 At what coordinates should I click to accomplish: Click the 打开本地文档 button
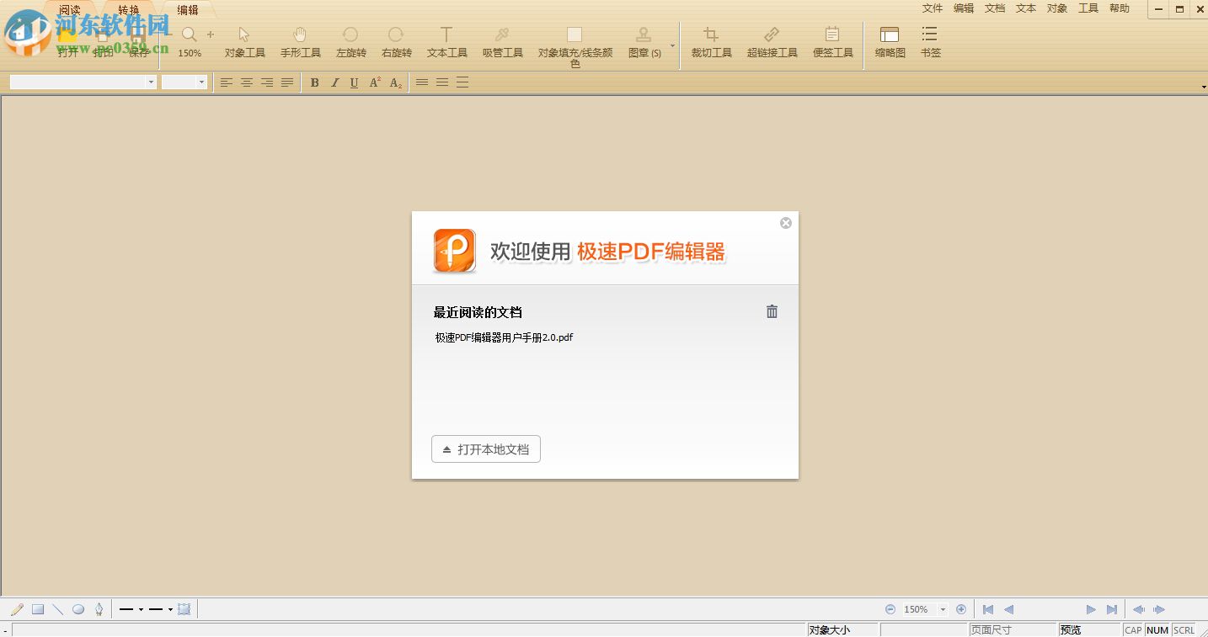(x=486, y=449)
